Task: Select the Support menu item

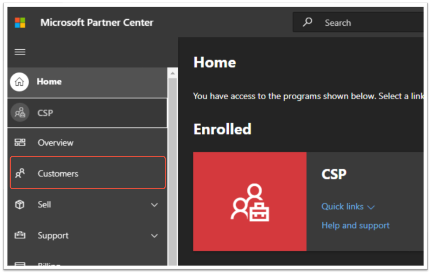Action: (x=87, y=235)
